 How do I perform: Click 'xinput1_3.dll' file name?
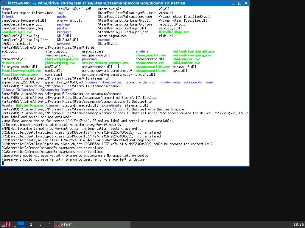185,67
